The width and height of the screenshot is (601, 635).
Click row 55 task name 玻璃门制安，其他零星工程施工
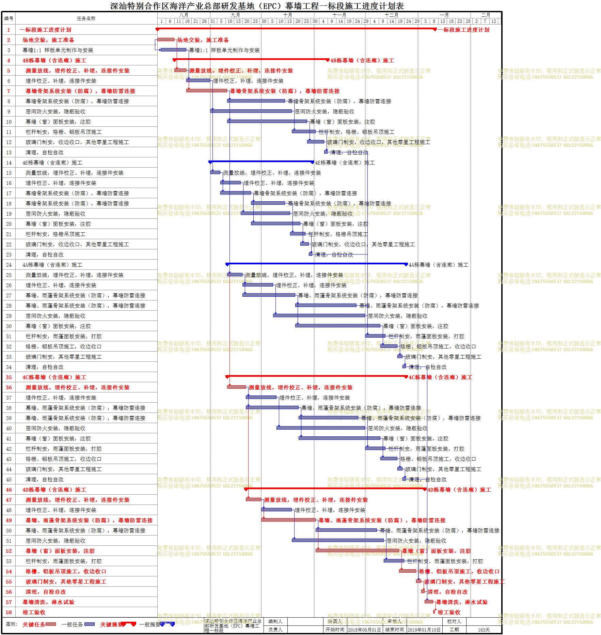tap(66, 582)
